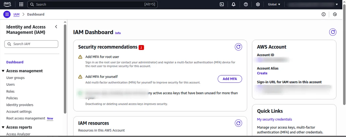This screenshot has width=346, height=137.
Task: Toggle the hamburger navigation menu button
Action: [x=7, y=14]
